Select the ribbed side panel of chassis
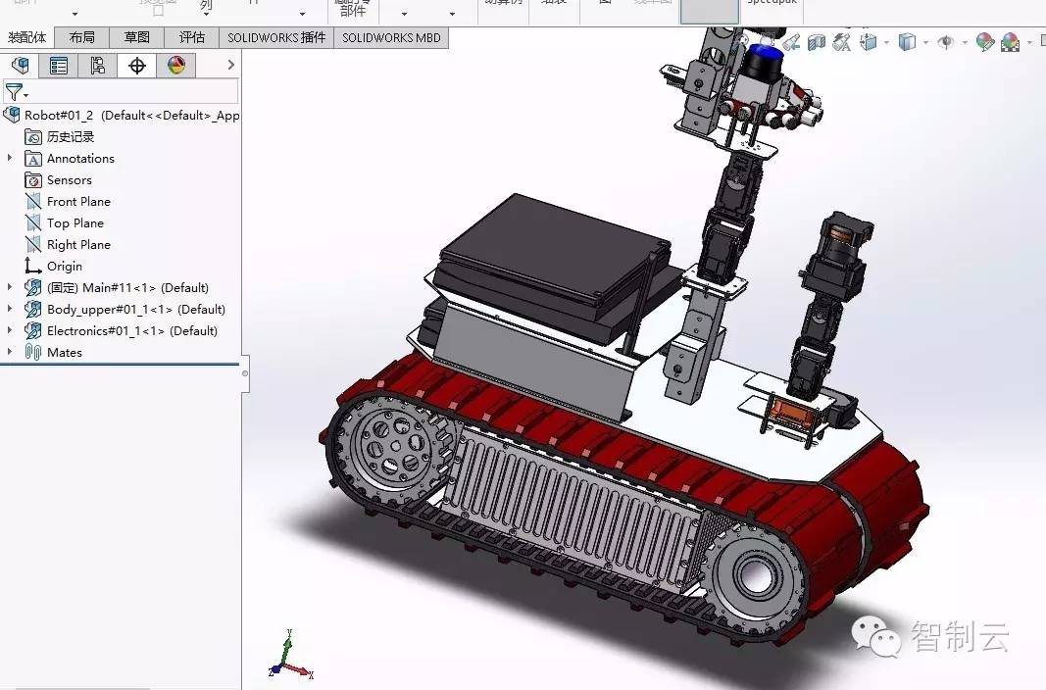 coord(575,509)
